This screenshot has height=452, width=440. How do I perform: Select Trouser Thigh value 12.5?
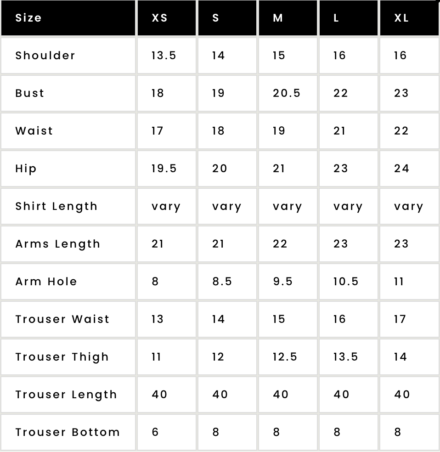(285, 357)
